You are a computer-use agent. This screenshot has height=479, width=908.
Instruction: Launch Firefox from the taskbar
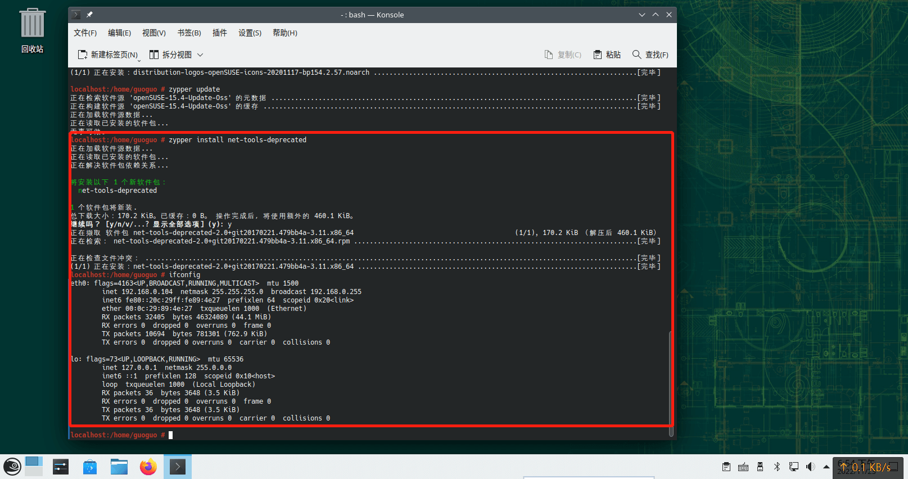(148, 467)
